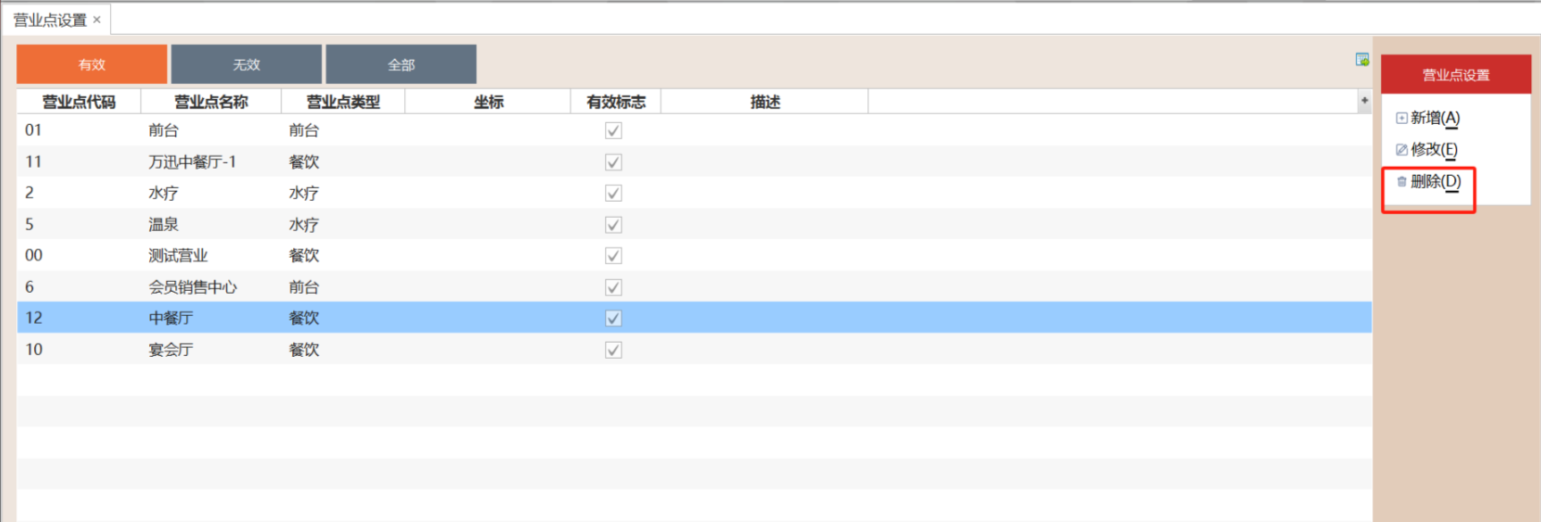Image resolution: width=1541 pixels, height=522 pixels.
Task: Click 修改(E) to edit selected entry
Action: pos(1434,150)
